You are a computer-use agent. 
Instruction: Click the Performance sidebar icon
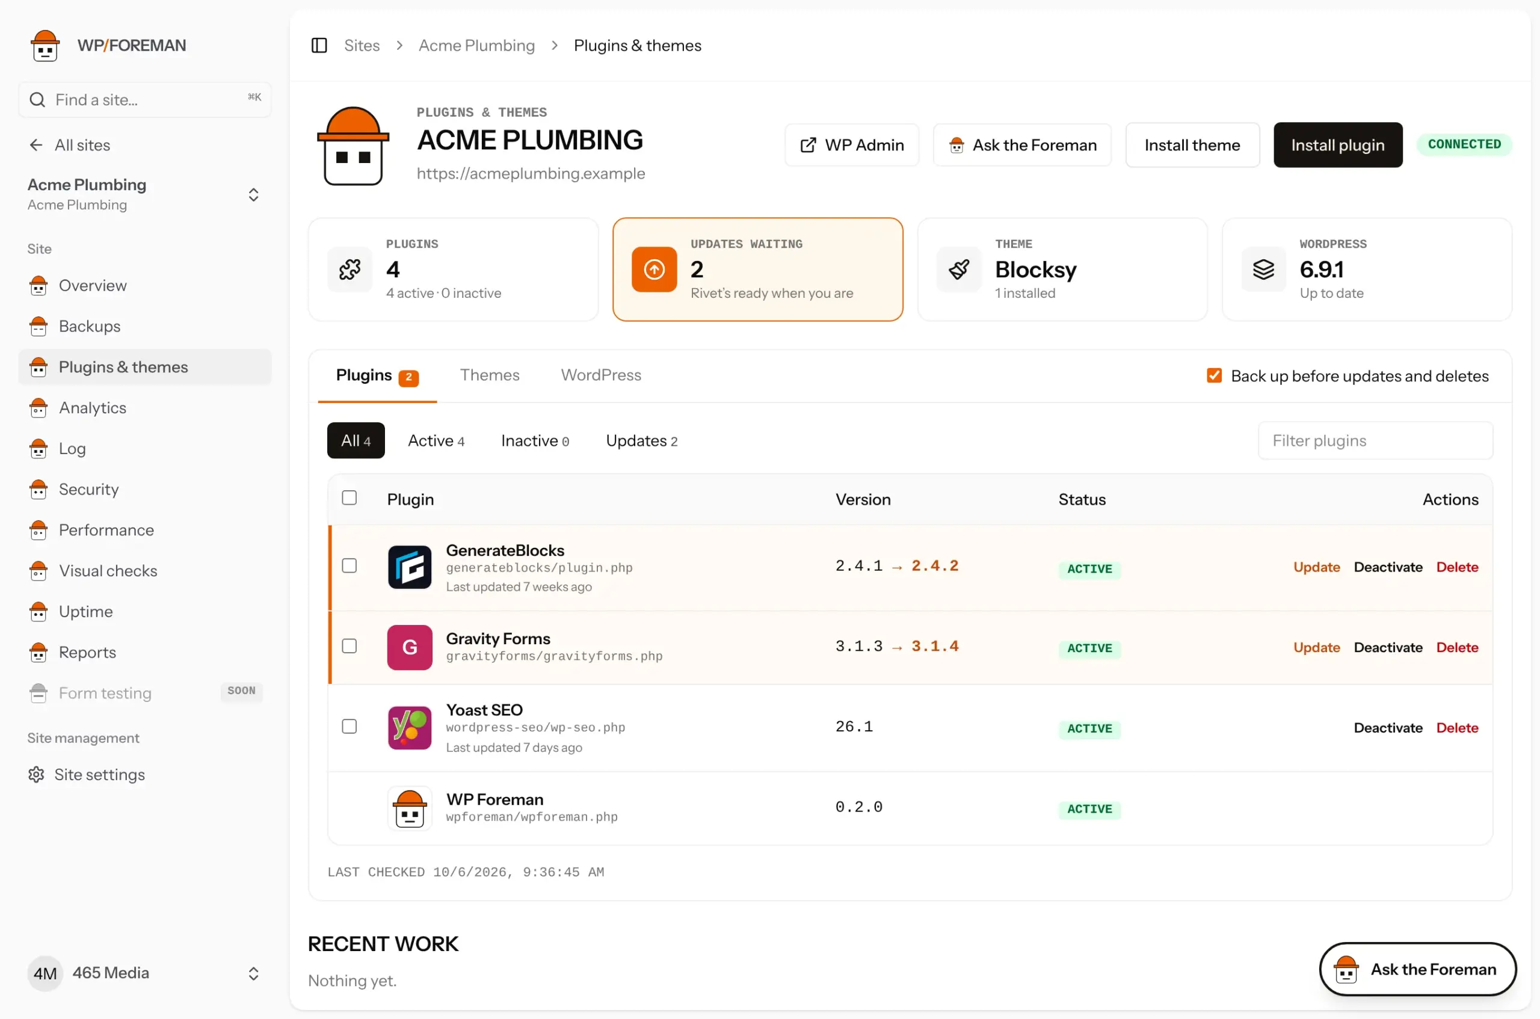pos(38,529)
